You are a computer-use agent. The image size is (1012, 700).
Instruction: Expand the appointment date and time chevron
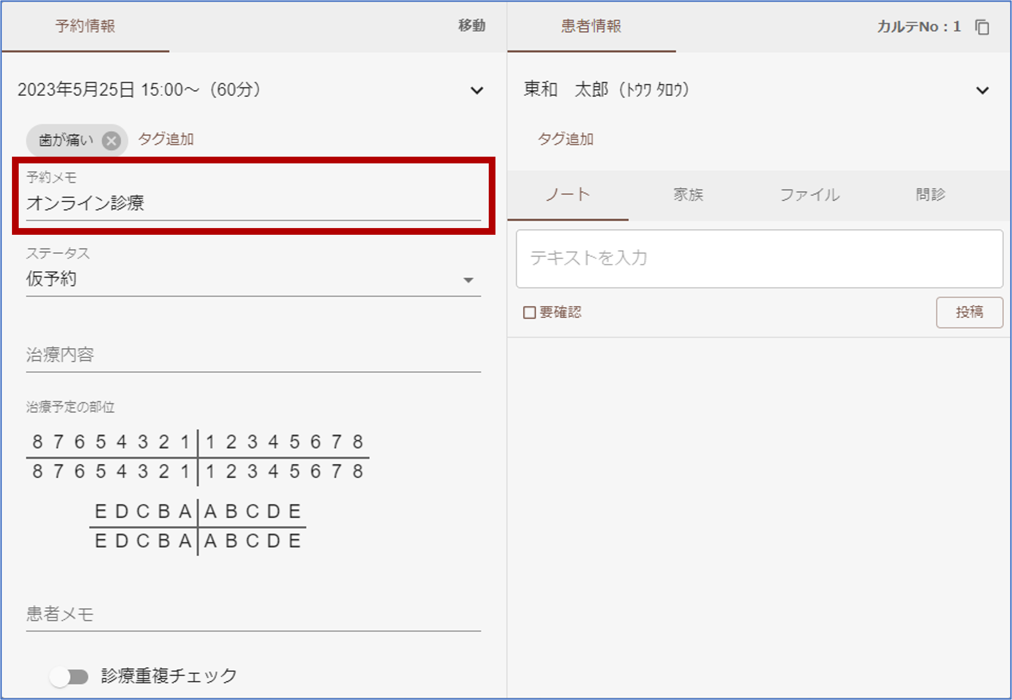[477, 91]
